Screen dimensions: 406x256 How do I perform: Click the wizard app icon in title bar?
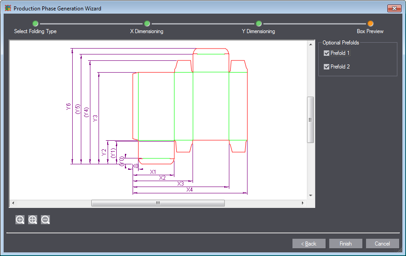8,8
